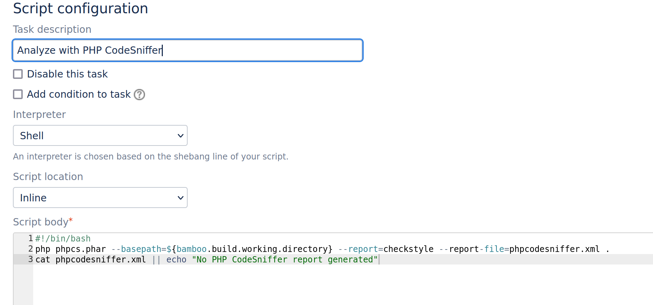This screenshot has height=305, width=653.
Task: Select line number 3 in editor gutter
Action: (x=30, y=260)
